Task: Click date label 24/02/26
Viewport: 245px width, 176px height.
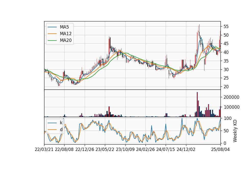Action: pos(145,149)
